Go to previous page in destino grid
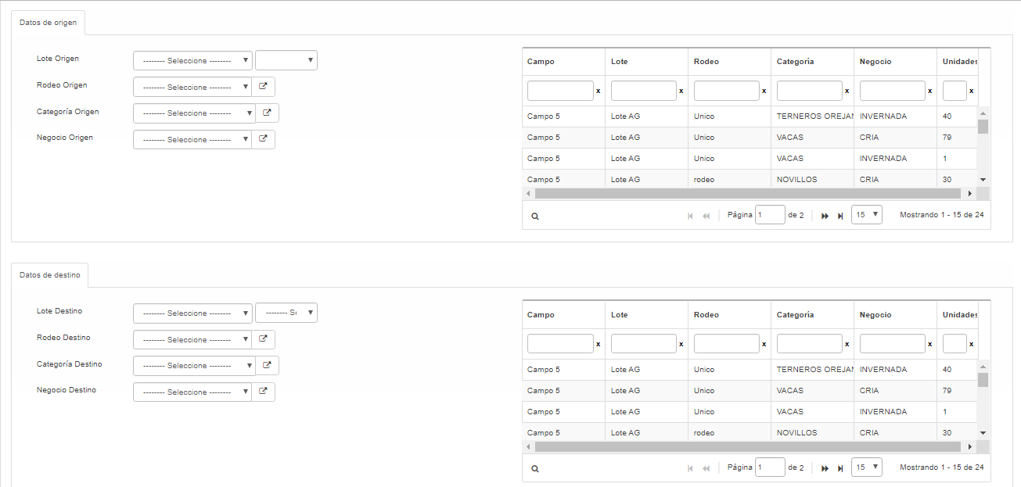Screen dimensions: 1021x487 (706, 468)
